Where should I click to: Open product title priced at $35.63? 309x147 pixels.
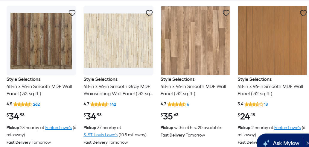pos(193,90)
